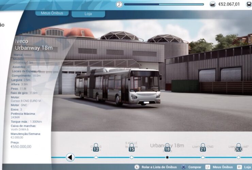Click the Iveco Urbanway bus preview
This screenshot has width=252, height=170.
pos(117,86)
